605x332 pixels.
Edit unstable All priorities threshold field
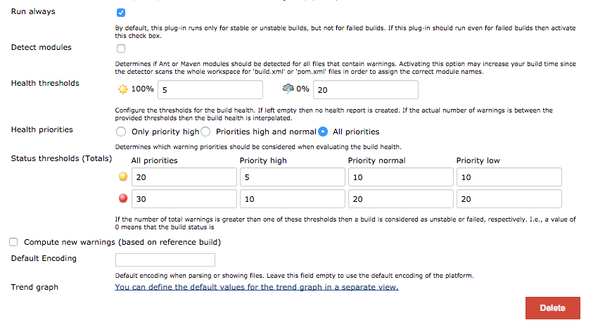(184, 178)
